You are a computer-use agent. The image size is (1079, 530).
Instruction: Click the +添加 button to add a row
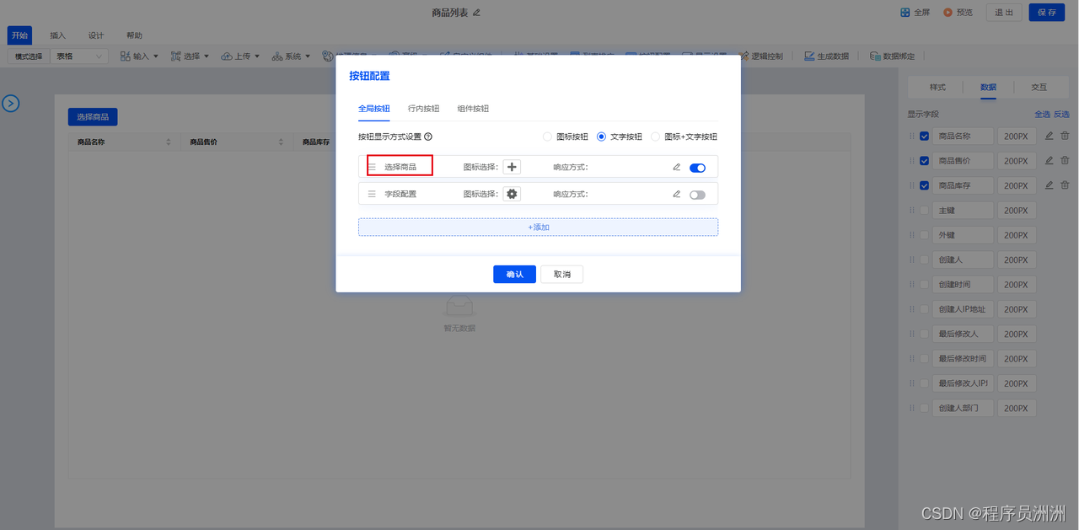(538, 228)
